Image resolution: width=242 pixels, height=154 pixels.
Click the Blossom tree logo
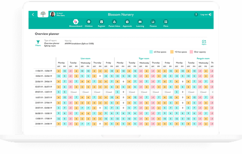42,14
